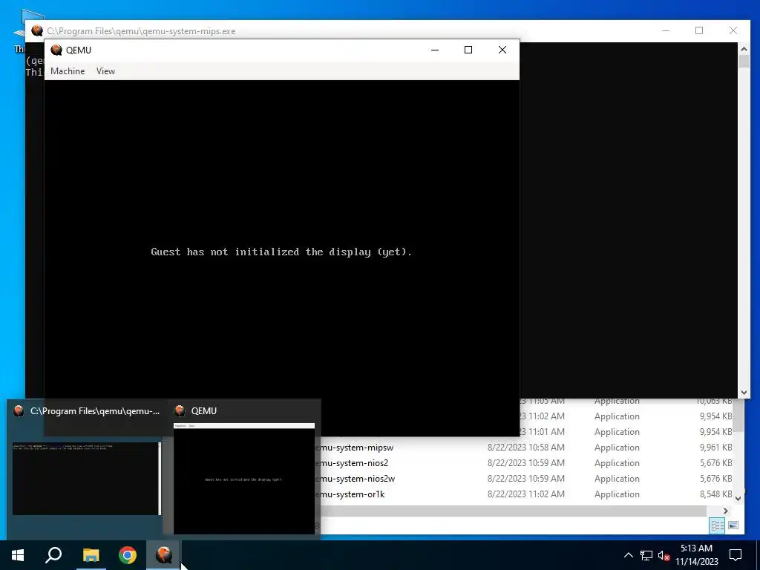The image size is (760, 570).
Task: Minimize the QEMU display window
Action: click(x=435, y=50)
